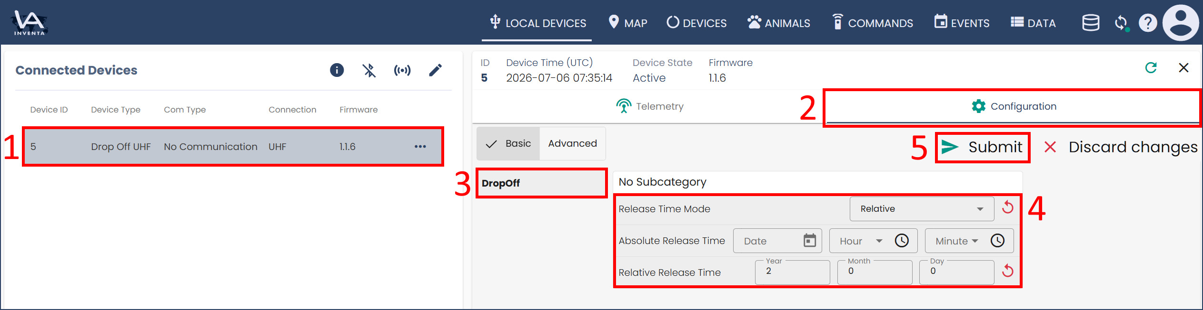The height and width of the screenshot is (310, 1203).
Task: Open the three-dot menu for device 5
Action: [420, 147]
